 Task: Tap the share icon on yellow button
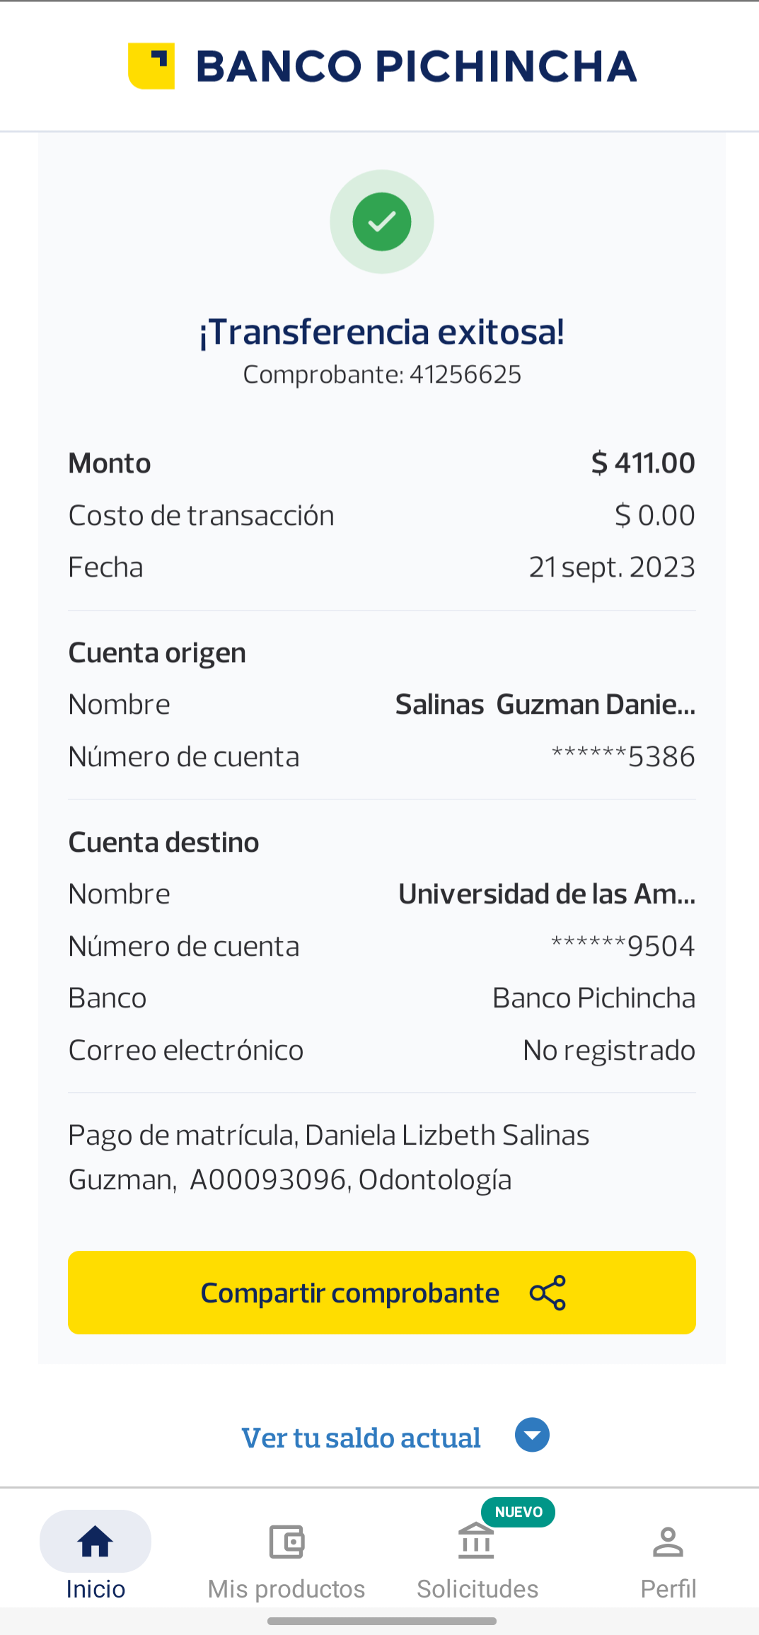pyautogui.click(x=547, y=1293)
